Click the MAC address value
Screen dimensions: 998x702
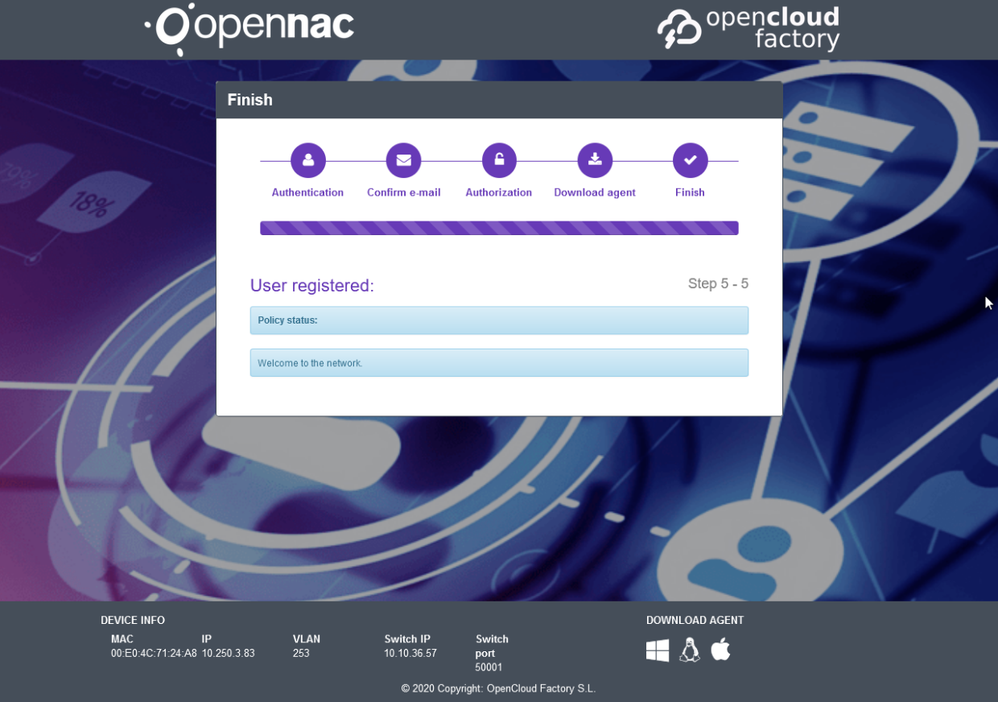154,654
